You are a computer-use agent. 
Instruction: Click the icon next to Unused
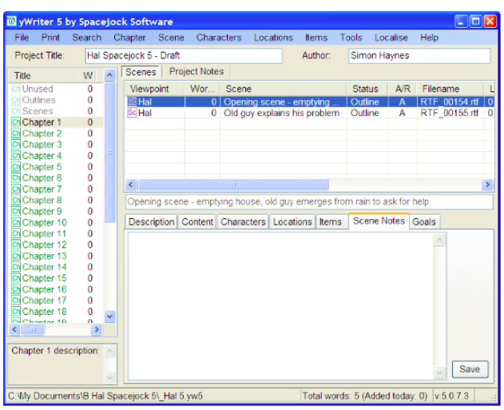pyautogui.click(x=15, y=89)
